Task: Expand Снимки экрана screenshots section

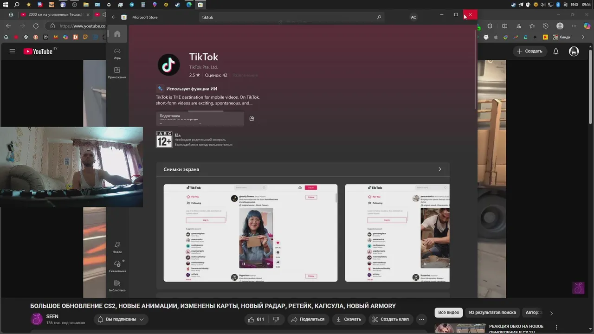Action: click(x=439, y=169)
